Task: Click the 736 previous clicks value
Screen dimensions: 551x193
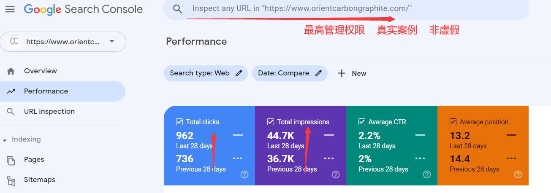Action: coord(185,159)
